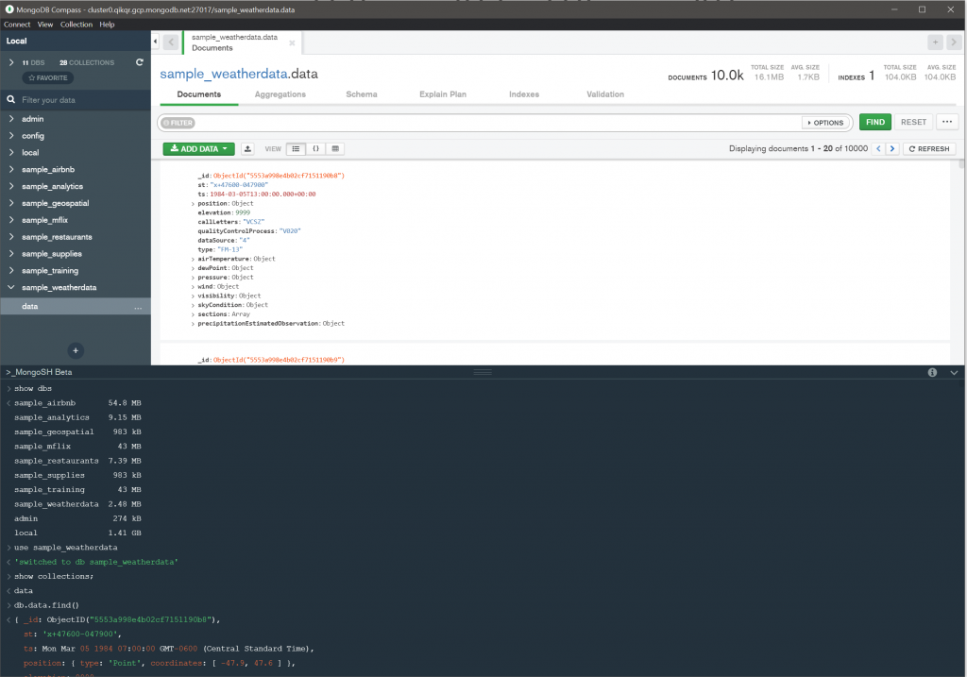Open a new tab with the plus icon
Viewport: 967px width, 677px height.
(935, 42)
